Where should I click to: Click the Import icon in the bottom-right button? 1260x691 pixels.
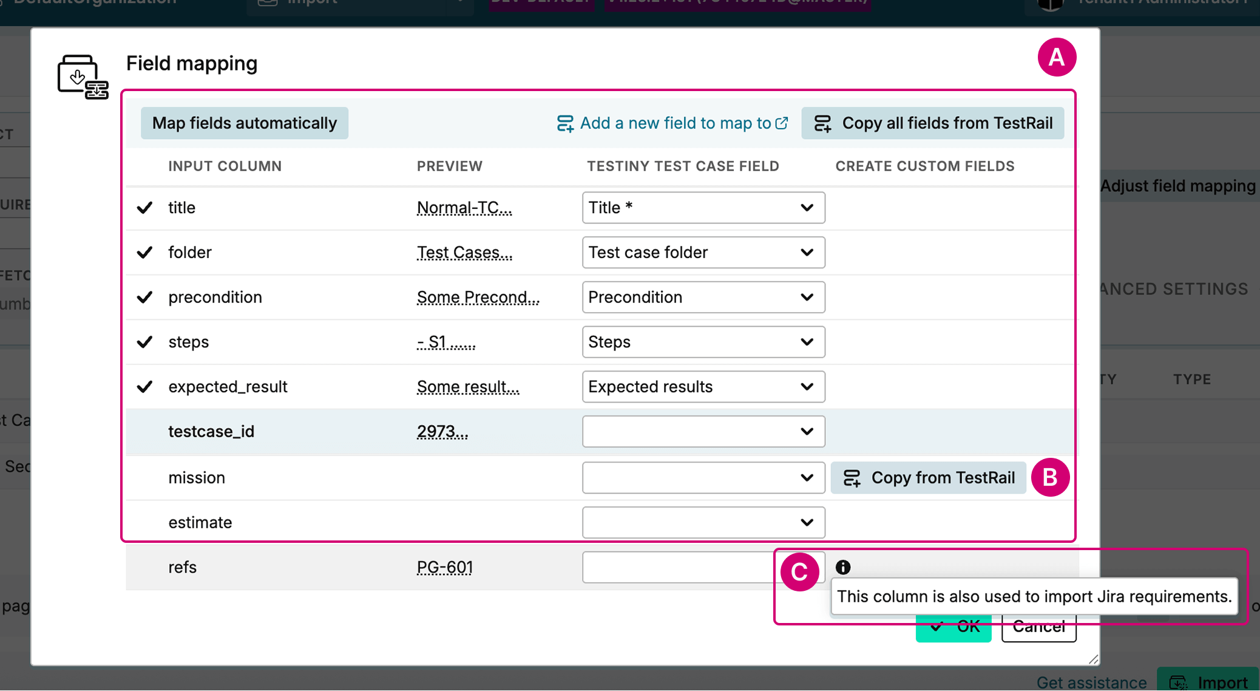(x=1178, y=682)
